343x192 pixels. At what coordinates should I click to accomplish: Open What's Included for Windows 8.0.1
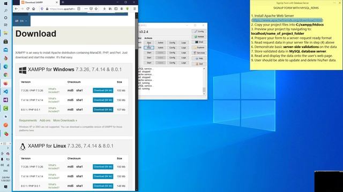pos(54,109)
